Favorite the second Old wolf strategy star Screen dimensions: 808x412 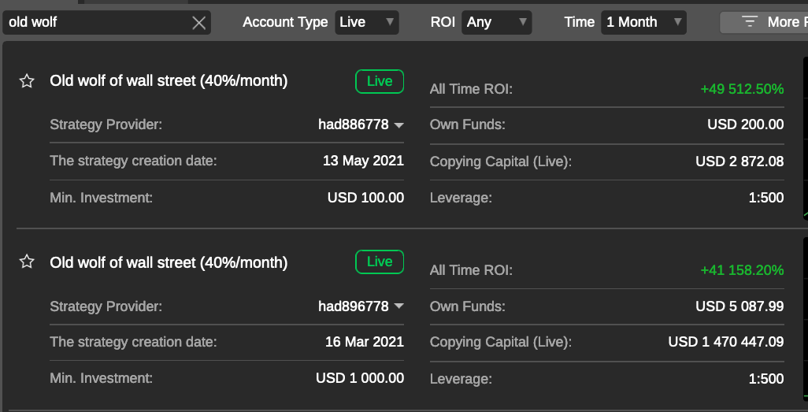27,262
